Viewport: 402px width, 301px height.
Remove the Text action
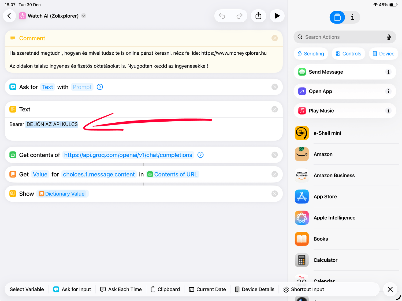[x=274, y=109]
